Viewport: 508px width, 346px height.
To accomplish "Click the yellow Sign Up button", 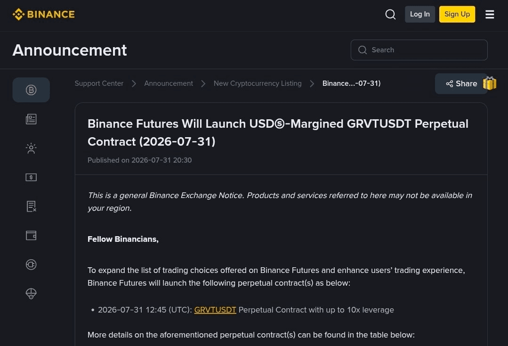I will tap(457, 14).
